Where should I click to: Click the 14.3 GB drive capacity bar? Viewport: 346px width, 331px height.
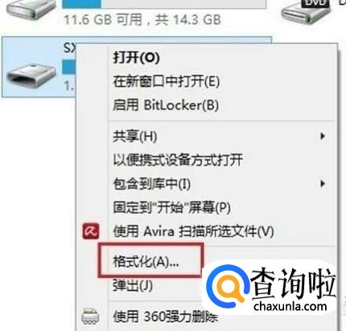(x=164, y=4)
